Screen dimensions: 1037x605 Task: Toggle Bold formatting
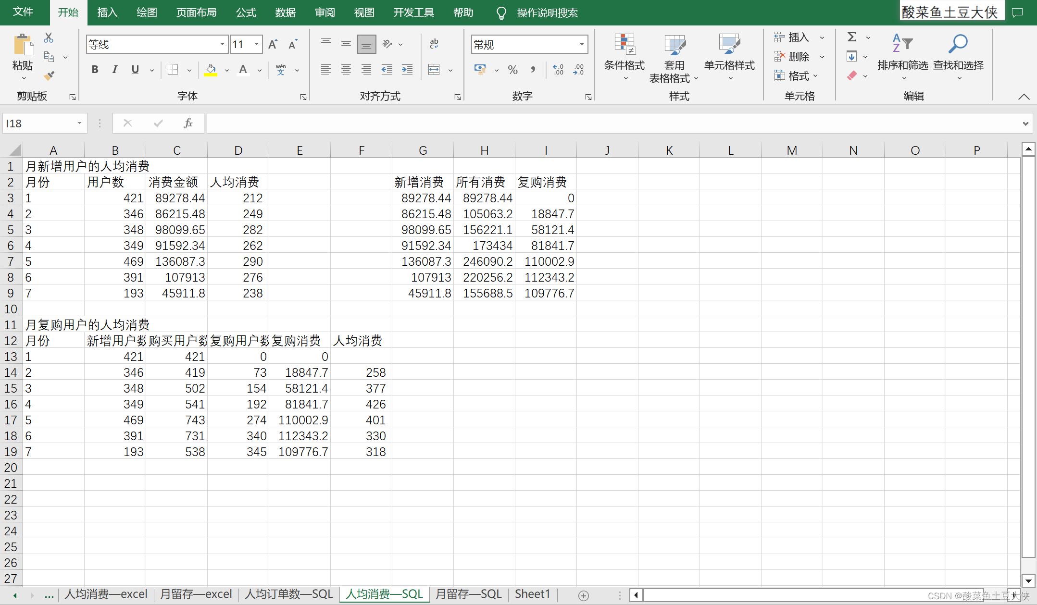point(95,70)
